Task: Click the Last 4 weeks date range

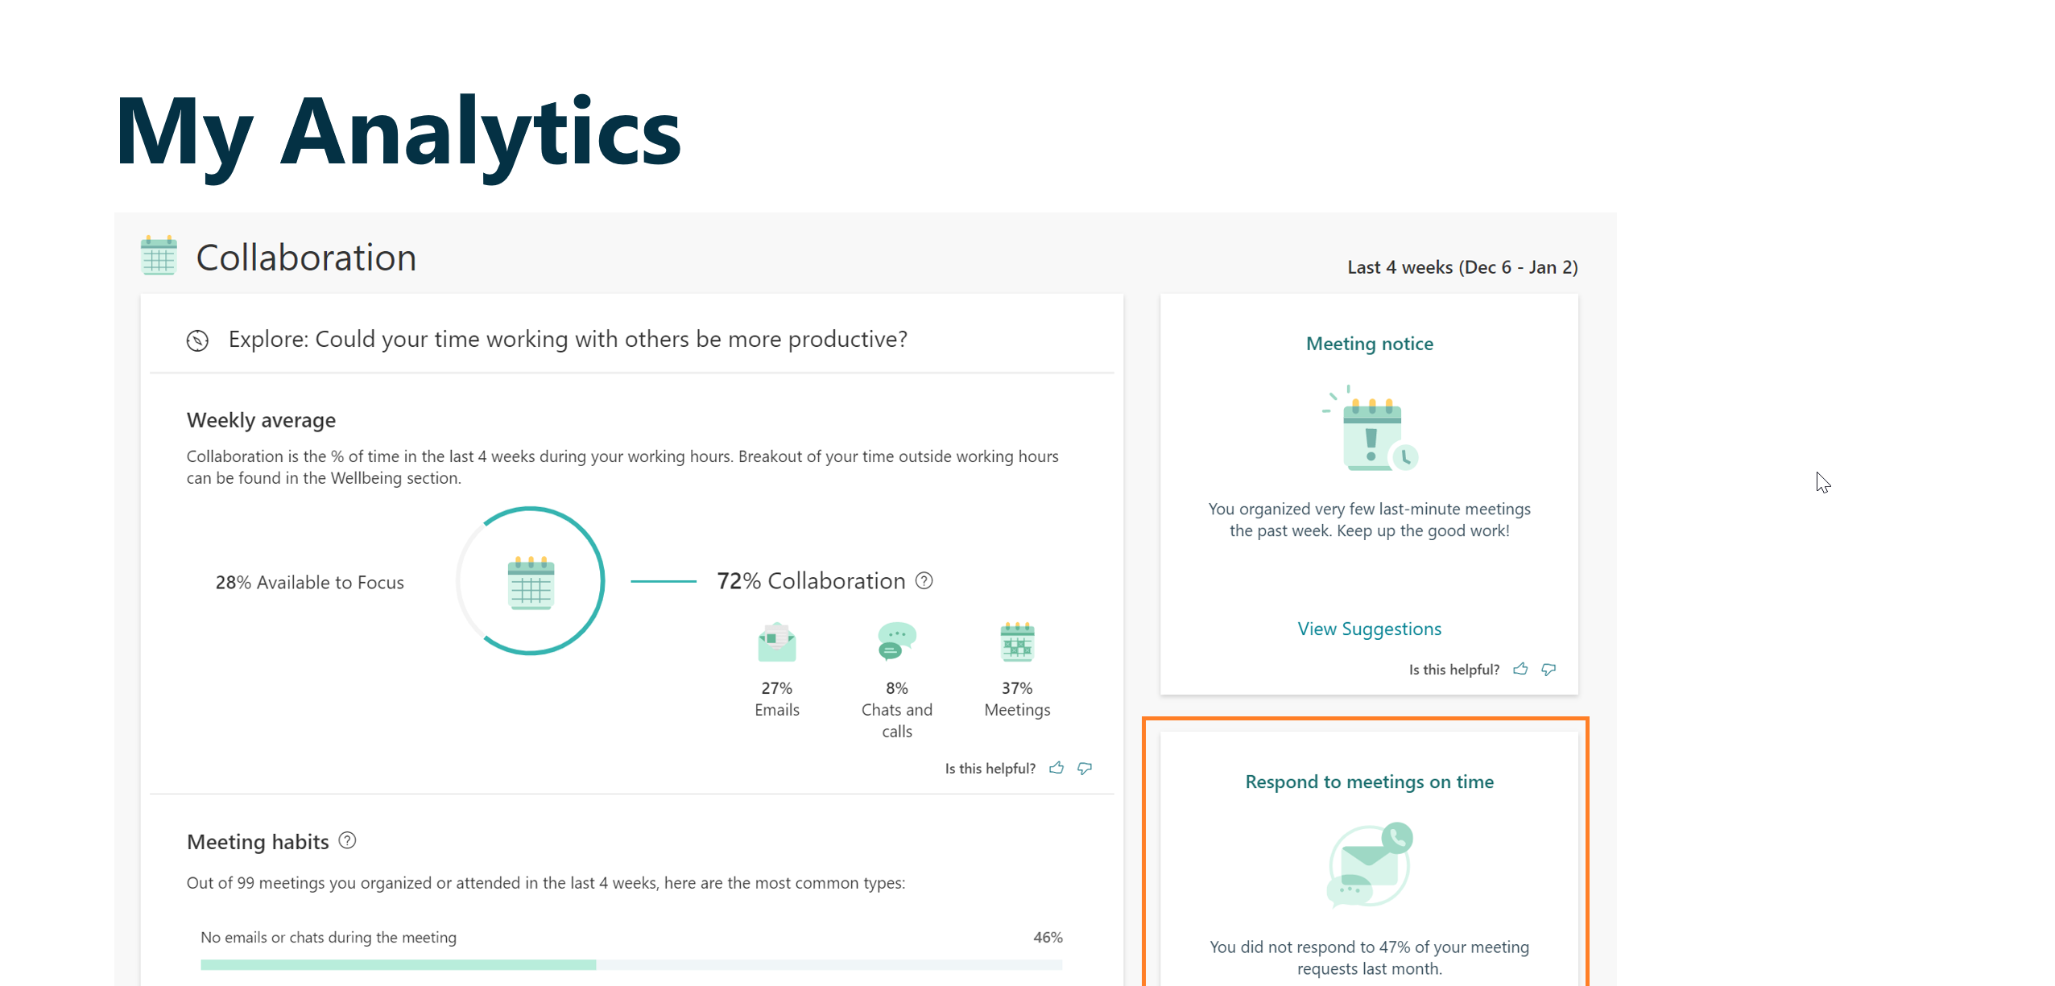Action: pyautogui.click(x=1462, y=267)
